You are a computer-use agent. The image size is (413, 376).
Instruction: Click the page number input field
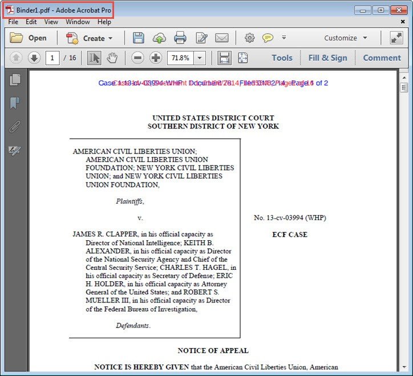point(53,58)
